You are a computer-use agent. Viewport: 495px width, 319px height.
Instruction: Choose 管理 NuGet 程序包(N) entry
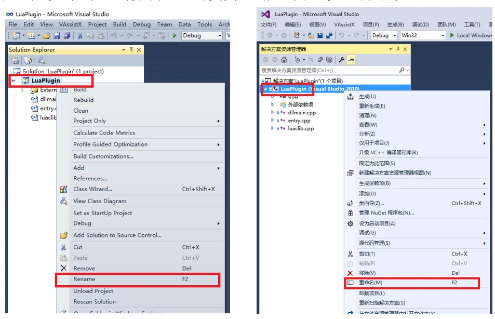(417, 213)
